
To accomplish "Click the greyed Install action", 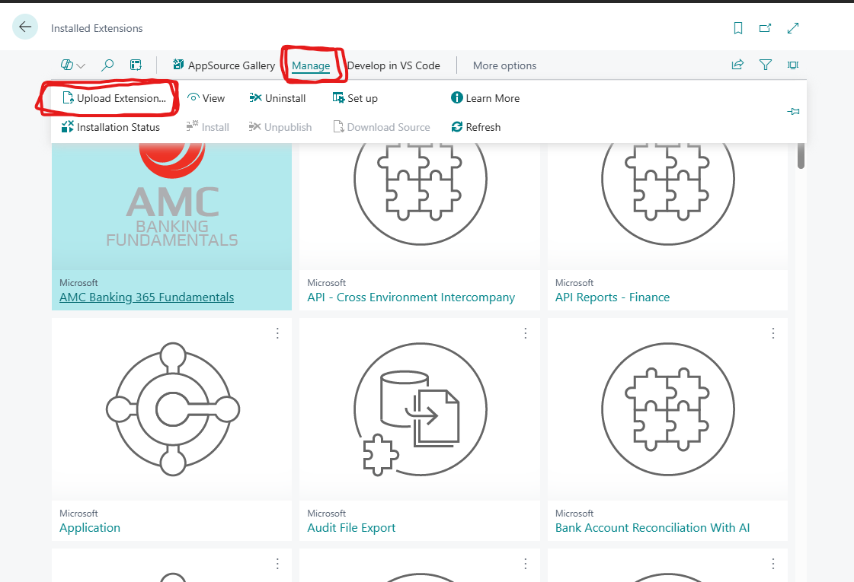I will (207, 127).
